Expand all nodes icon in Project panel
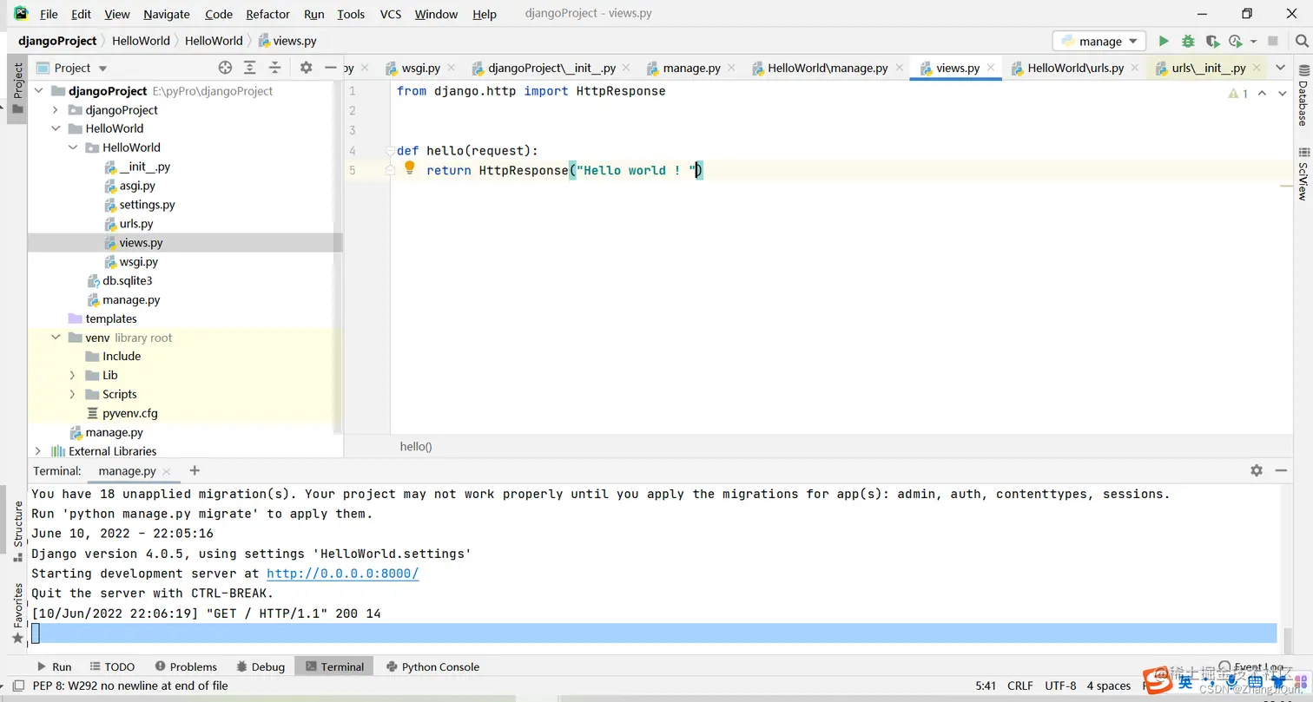 pos(250,68)
